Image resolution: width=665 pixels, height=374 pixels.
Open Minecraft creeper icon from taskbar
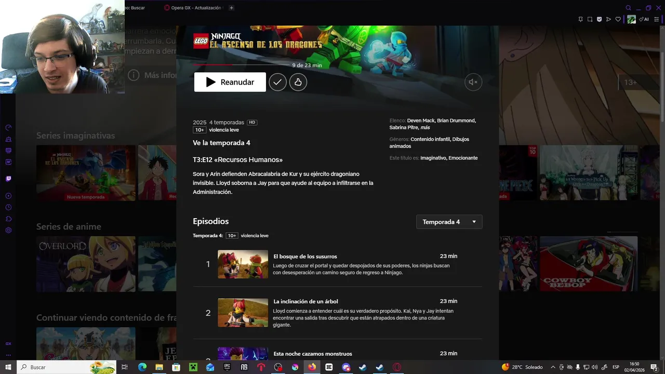click(x=193, y=367)
